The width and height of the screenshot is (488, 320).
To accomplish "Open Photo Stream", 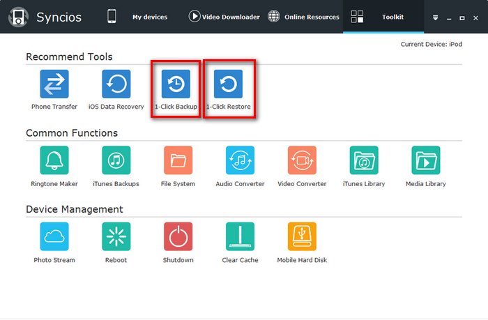I will tap(54, 236).
